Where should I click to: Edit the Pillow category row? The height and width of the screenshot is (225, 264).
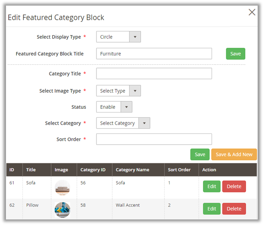pyautogui.click(x=212, y=209)
